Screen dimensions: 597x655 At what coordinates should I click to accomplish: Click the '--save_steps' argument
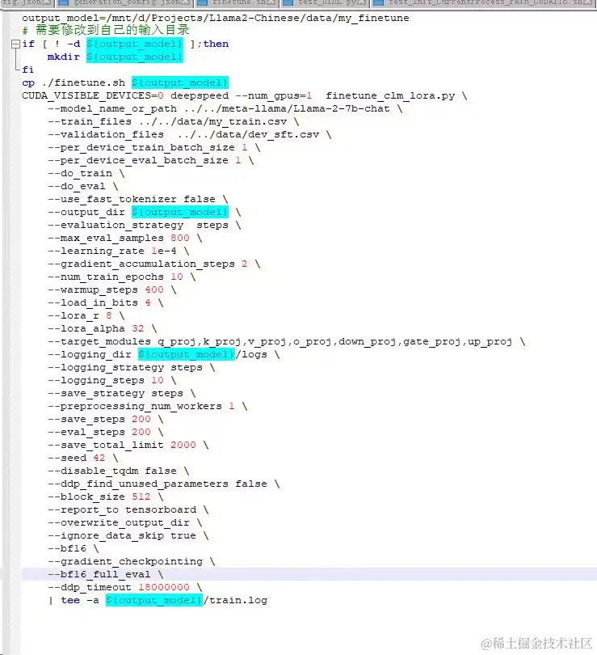pyautogui.click(x=86, y=420)
